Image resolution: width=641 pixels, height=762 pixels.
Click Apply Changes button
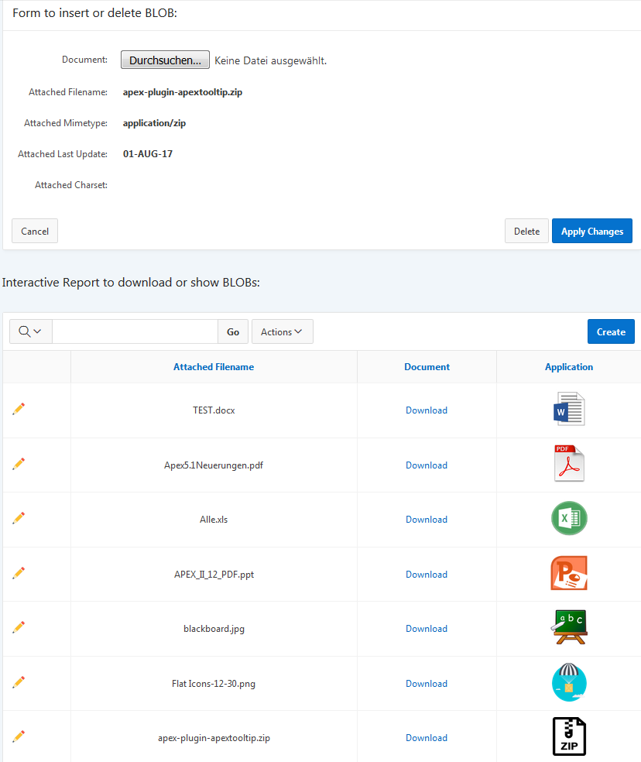pyautogui.click(x=592, y=231)
